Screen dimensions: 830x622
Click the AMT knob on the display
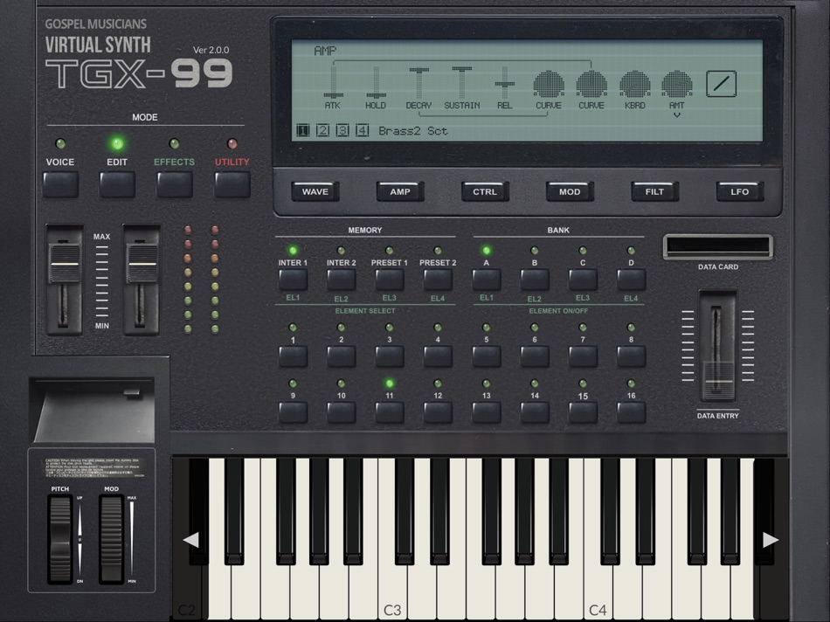[x=677, y=84]
